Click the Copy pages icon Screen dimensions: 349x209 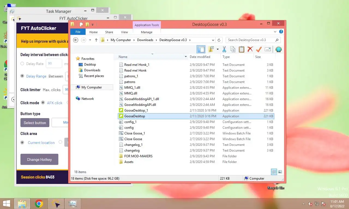[x=233, y=49]
